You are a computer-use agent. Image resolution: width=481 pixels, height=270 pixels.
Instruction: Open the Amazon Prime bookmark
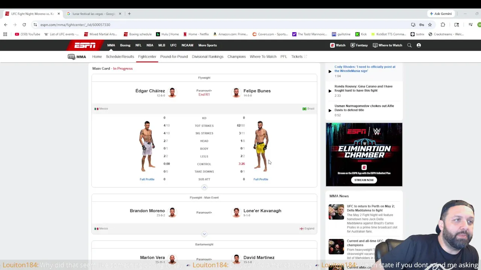230,34
